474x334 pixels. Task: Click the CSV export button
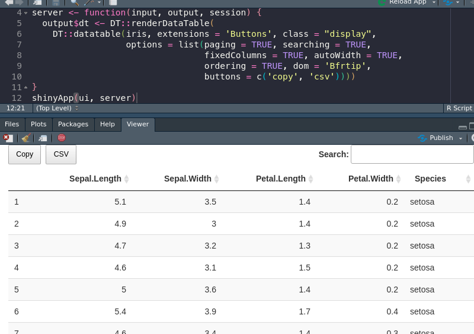point(61,154)
